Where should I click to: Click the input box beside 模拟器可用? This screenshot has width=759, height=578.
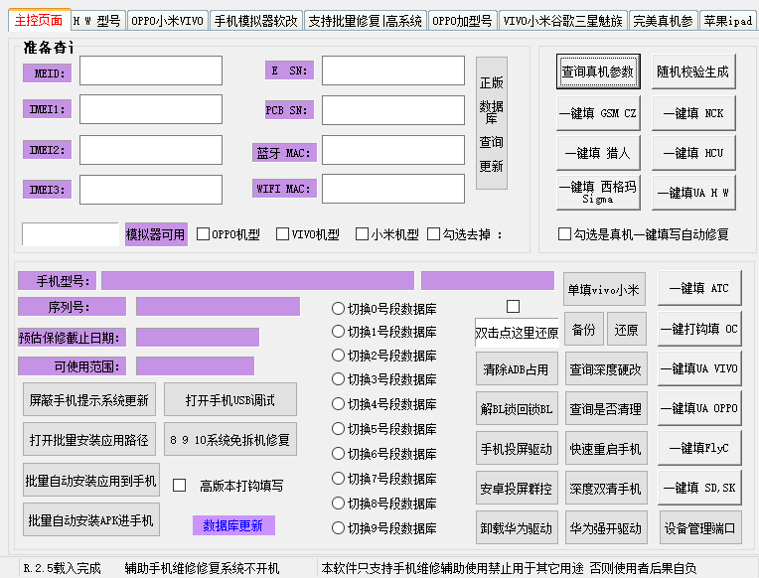pos(71,234)
